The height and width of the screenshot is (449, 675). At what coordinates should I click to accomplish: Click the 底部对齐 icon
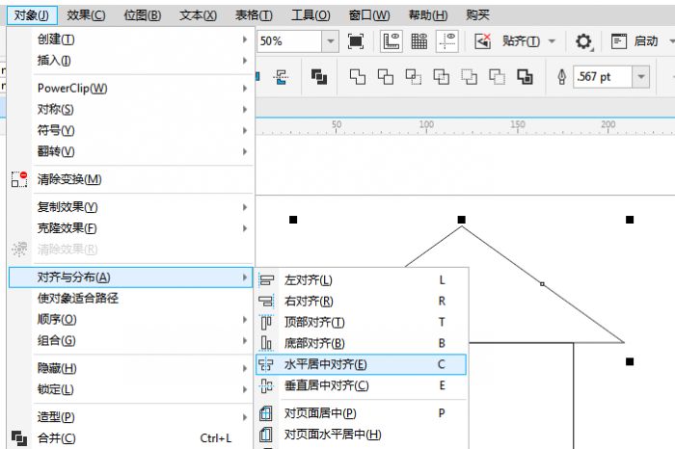(x=266, y=343)
